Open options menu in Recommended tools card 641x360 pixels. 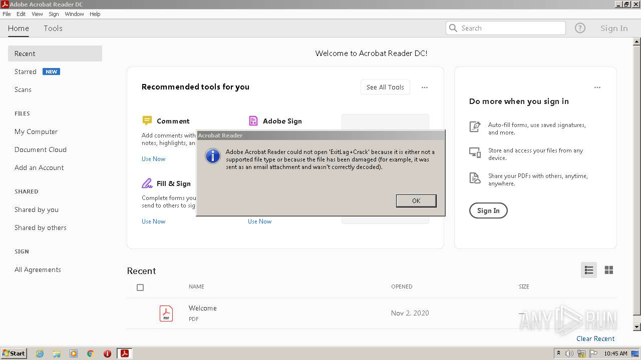point(425,87)
